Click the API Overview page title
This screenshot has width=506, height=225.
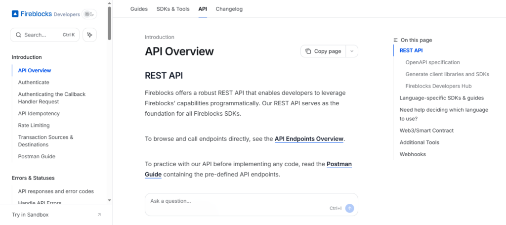coord(179,51)
